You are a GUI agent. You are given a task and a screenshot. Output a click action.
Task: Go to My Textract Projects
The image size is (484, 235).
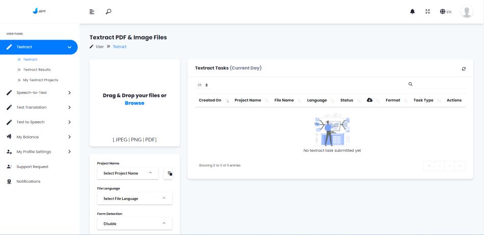(x=40, y=80)
